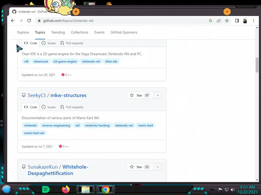
Task: Expand star lists dropdown for Whitehole-Despaghettification
Action: 158,167
